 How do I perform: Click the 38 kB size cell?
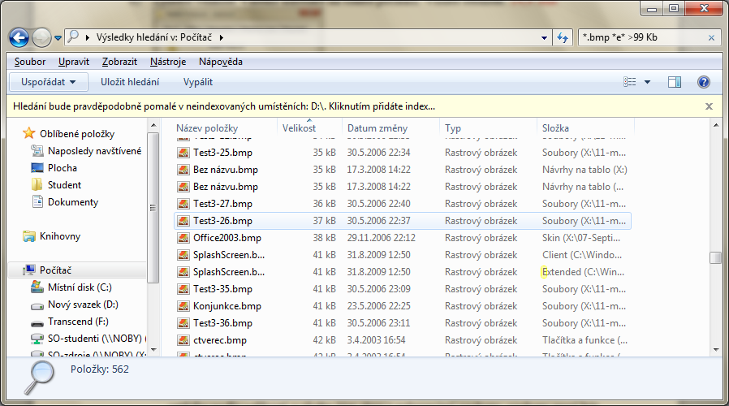324,238
